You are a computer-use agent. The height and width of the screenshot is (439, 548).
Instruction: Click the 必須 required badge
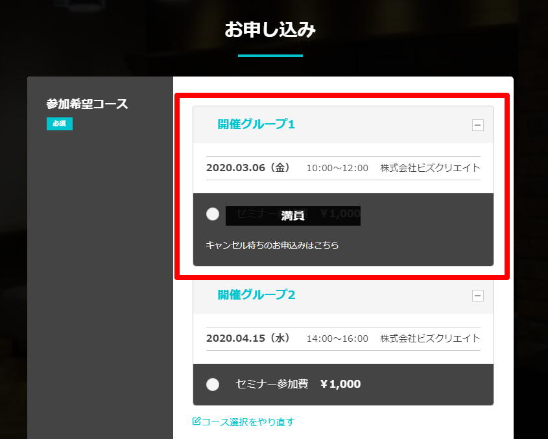[x=60, y=124]
